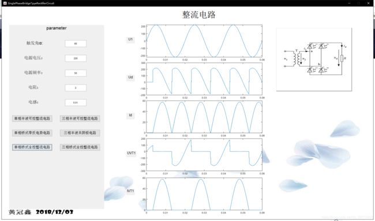
Task: Click the IVT1 plot label
Action: 130,191
